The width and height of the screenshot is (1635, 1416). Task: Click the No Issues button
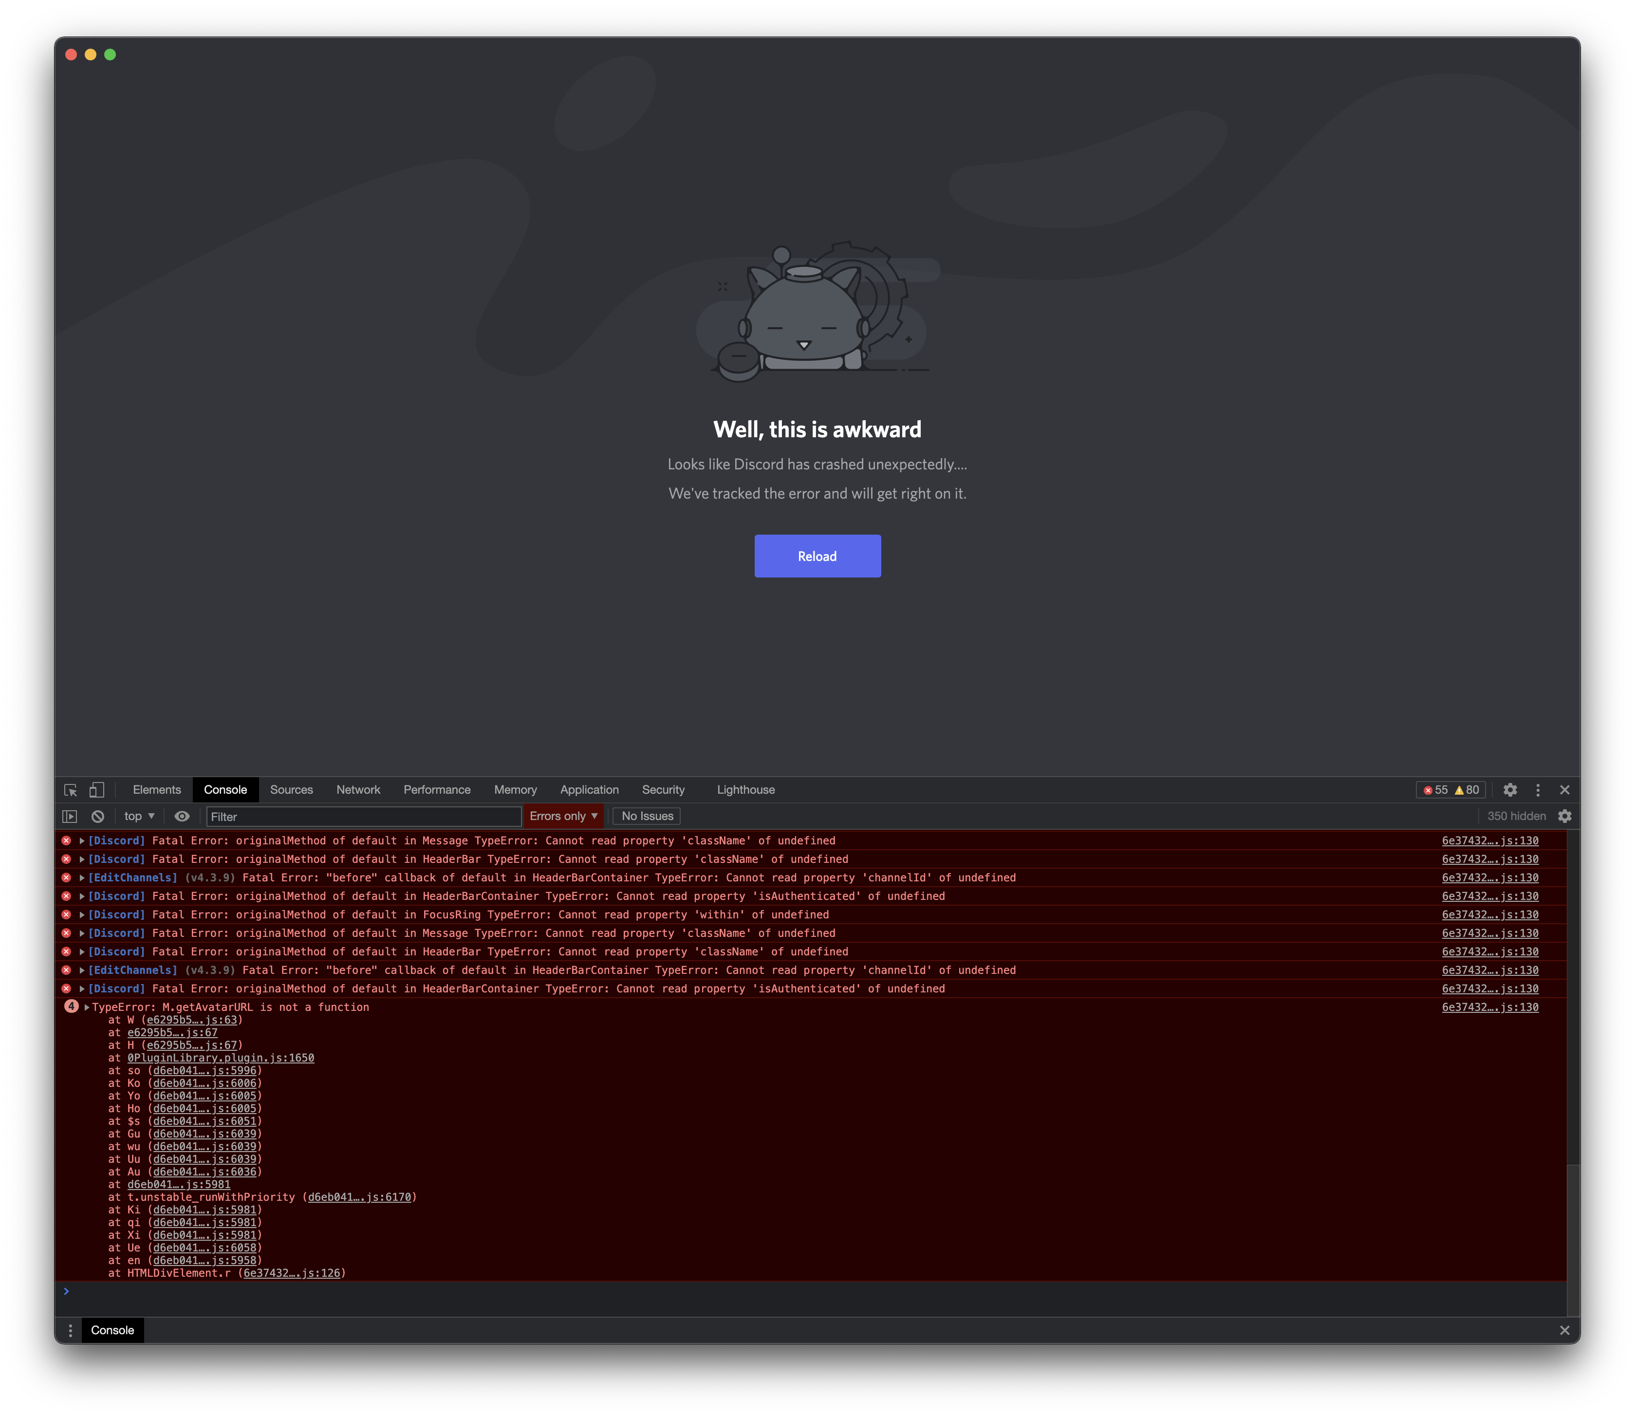tap(647, 816)
